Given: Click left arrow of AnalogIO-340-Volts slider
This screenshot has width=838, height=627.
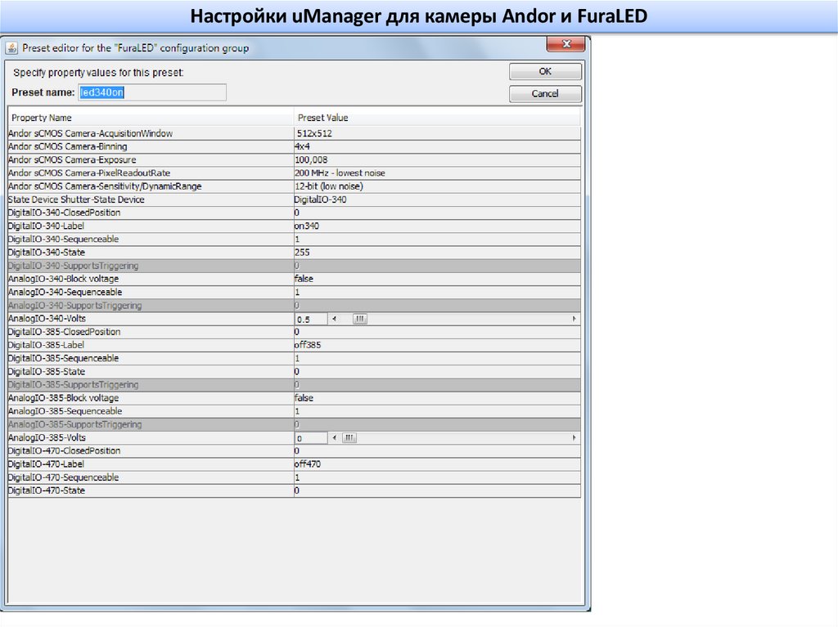Looking at the screenshot, I should [x=334, y=319].
